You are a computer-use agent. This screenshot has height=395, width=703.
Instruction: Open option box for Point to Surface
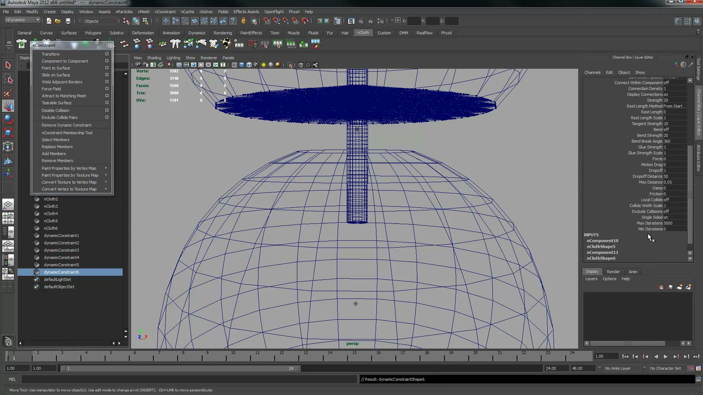coord(107,68)
